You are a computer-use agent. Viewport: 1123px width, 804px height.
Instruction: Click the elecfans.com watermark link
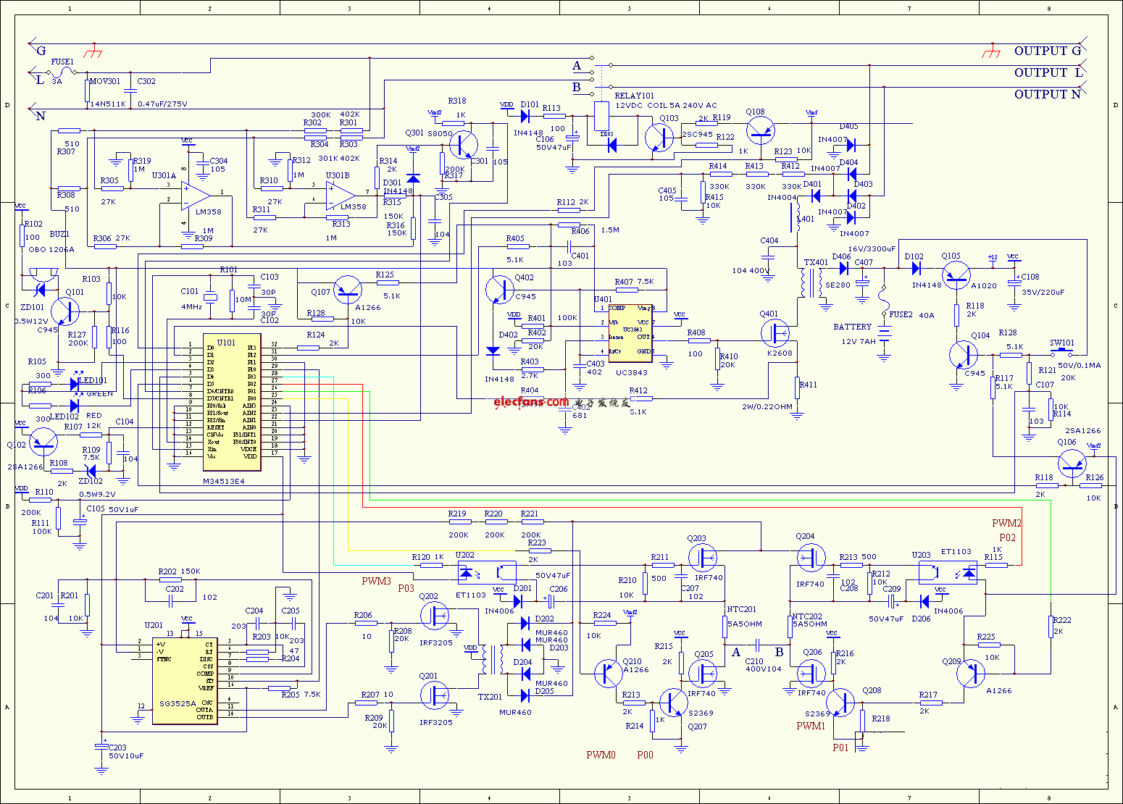pyautogui.click(x=531, y=402)
